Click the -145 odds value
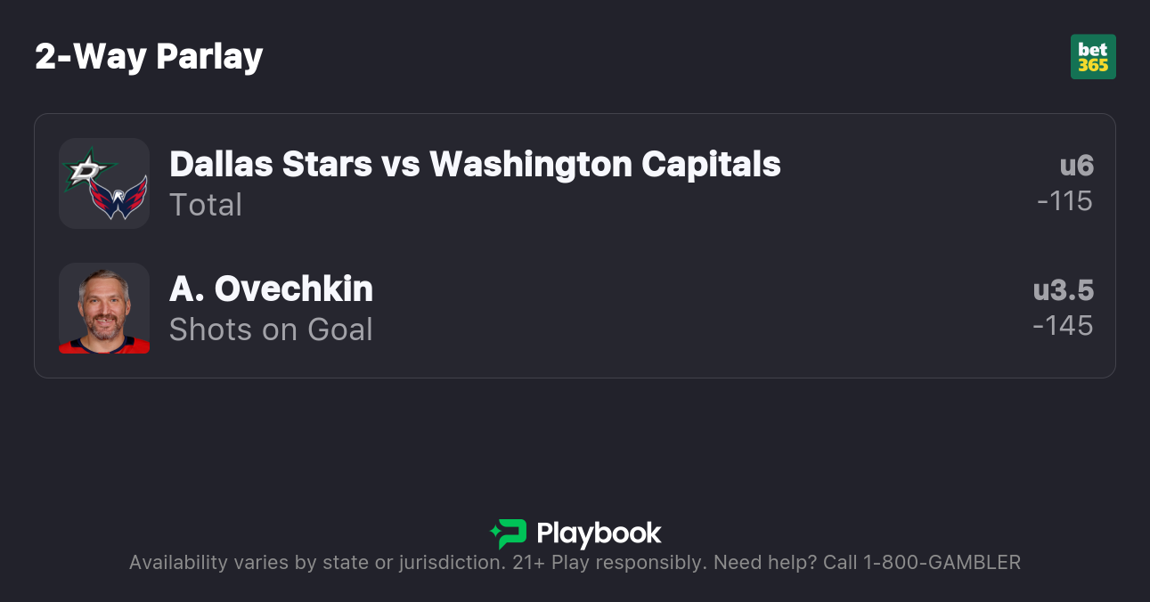1150x602 pixels. tap(1063, 326)
